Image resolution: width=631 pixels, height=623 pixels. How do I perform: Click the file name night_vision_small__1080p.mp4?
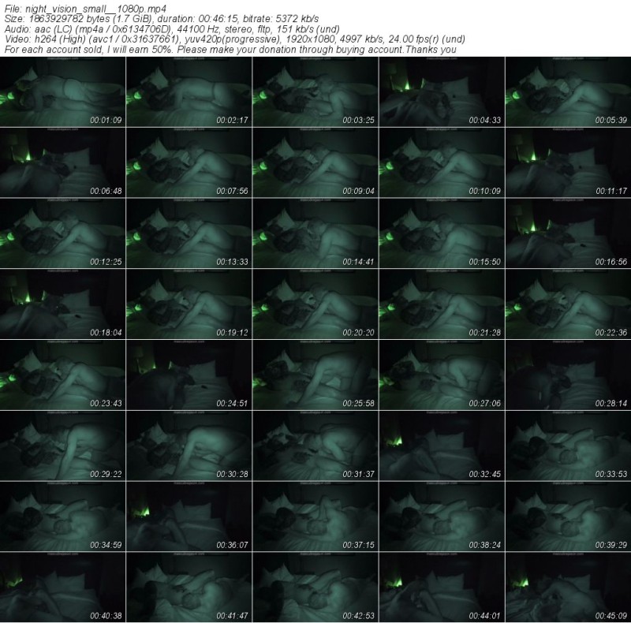click(x=87, y=9)
